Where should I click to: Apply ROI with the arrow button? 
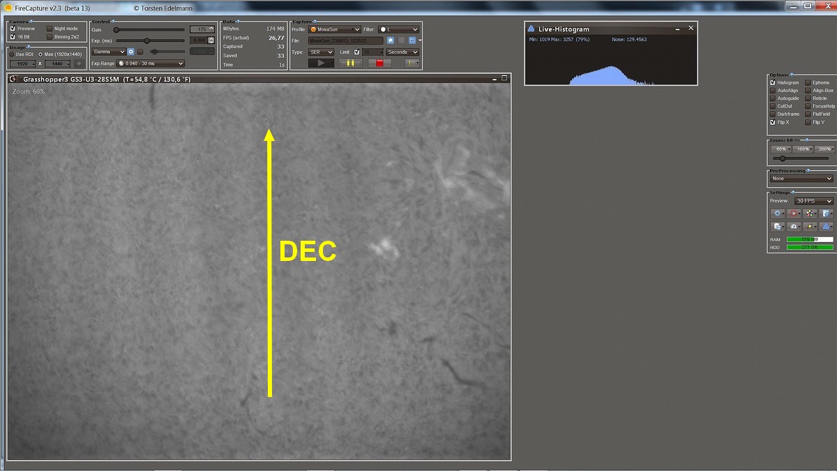click(x=78, y=63)
